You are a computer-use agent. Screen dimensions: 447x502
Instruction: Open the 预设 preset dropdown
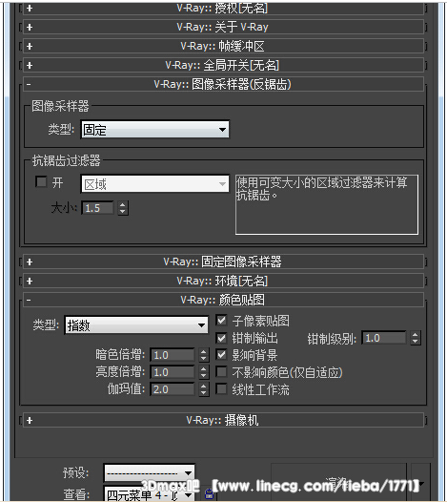[150, 472]
